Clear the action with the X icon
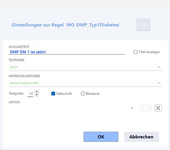Viewport: 170px width, 150px height. coord(158,108)
